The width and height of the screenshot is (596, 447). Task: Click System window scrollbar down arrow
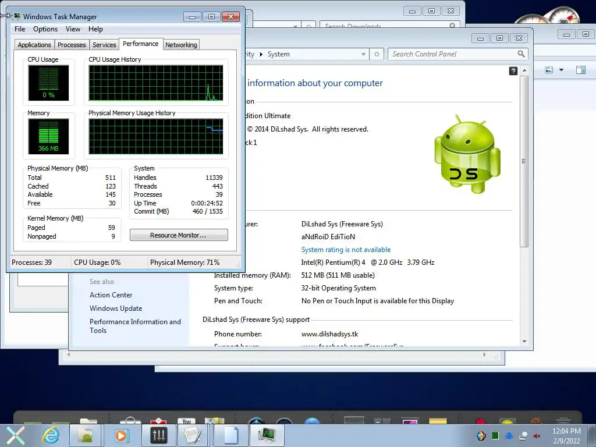524,341
